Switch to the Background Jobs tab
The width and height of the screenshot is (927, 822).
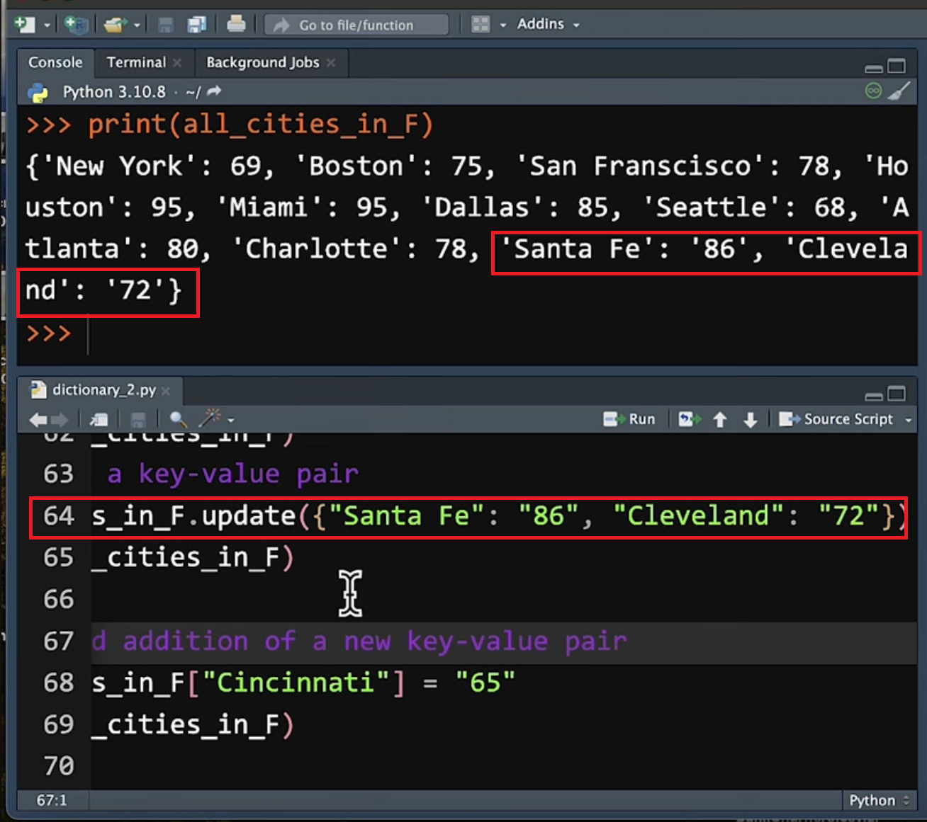click(x=262, y=62)
